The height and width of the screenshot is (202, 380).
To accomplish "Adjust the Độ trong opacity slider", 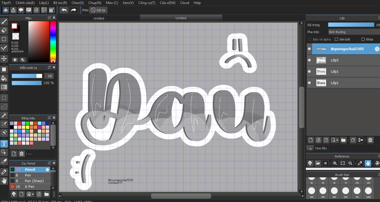I will pos(351,25).
